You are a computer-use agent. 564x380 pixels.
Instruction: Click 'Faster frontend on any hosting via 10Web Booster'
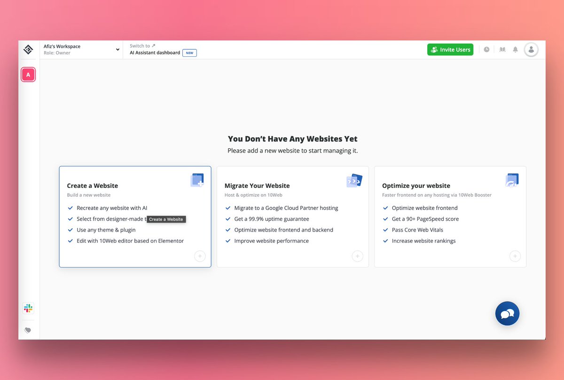pyautogui.click(x=437, y=195)
